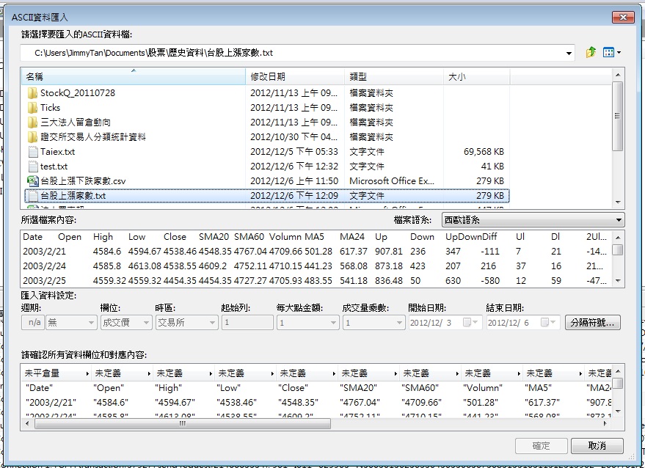The image size is (645, 468).
Task: Select the Taiex.txt file icon
Action: coord(33,152)
